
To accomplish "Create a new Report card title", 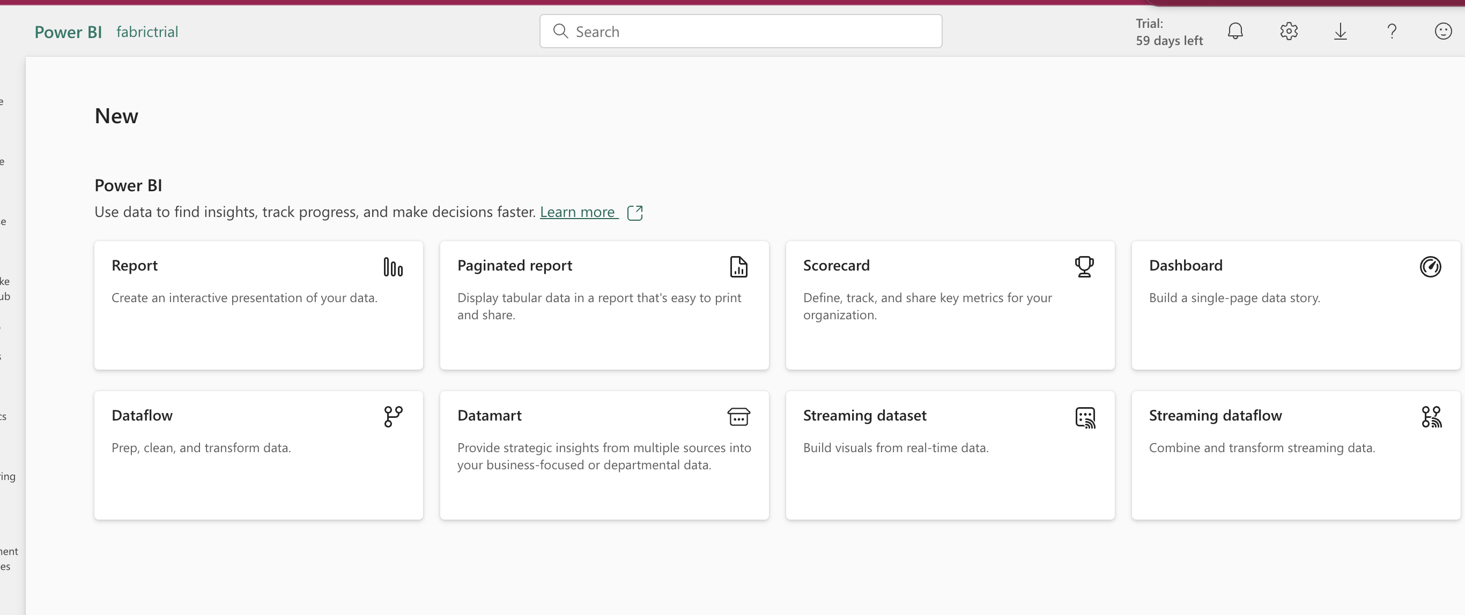I will point(134,265).
